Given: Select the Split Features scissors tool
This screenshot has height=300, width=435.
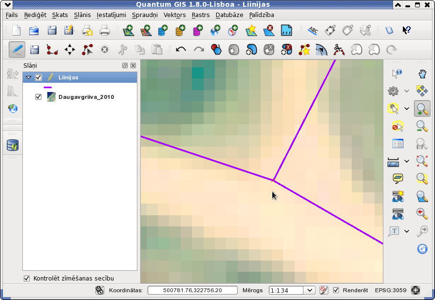Looking at the screenshot, I should pos(339,50).
